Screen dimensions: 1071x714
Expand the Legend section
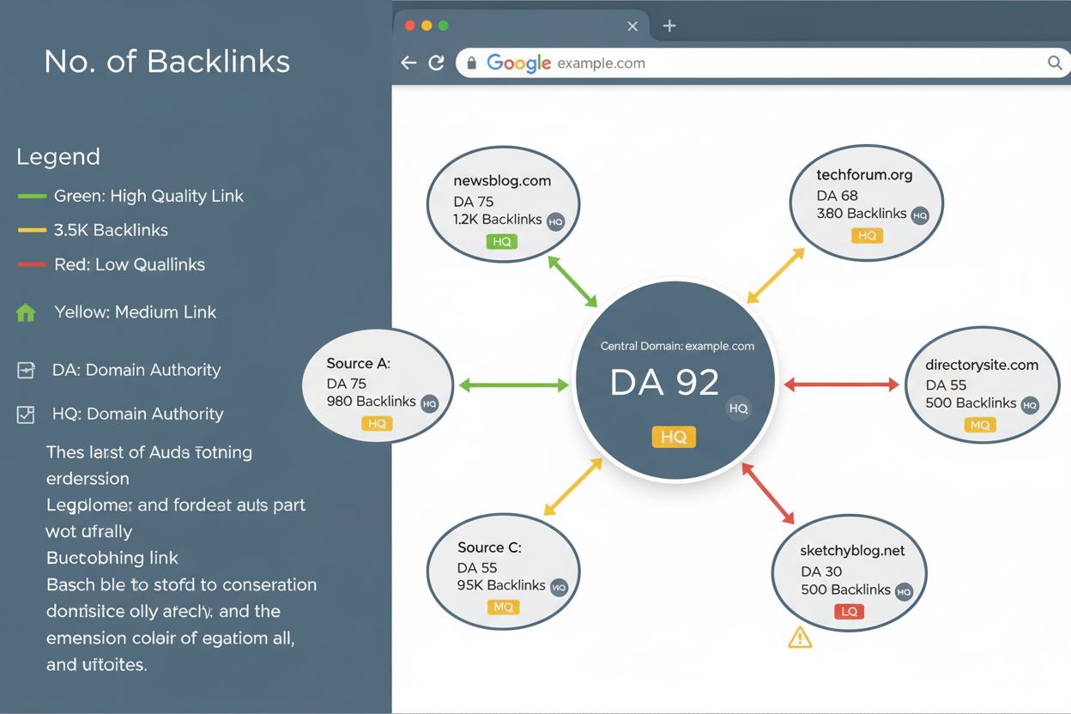click(x=58, y=157)
